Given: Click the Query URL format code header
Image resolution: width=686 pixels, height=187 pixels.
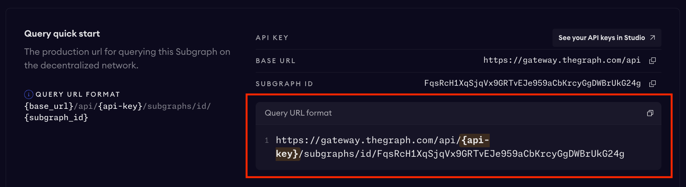Looking at the screenshot, I should [x=298, y=113].
